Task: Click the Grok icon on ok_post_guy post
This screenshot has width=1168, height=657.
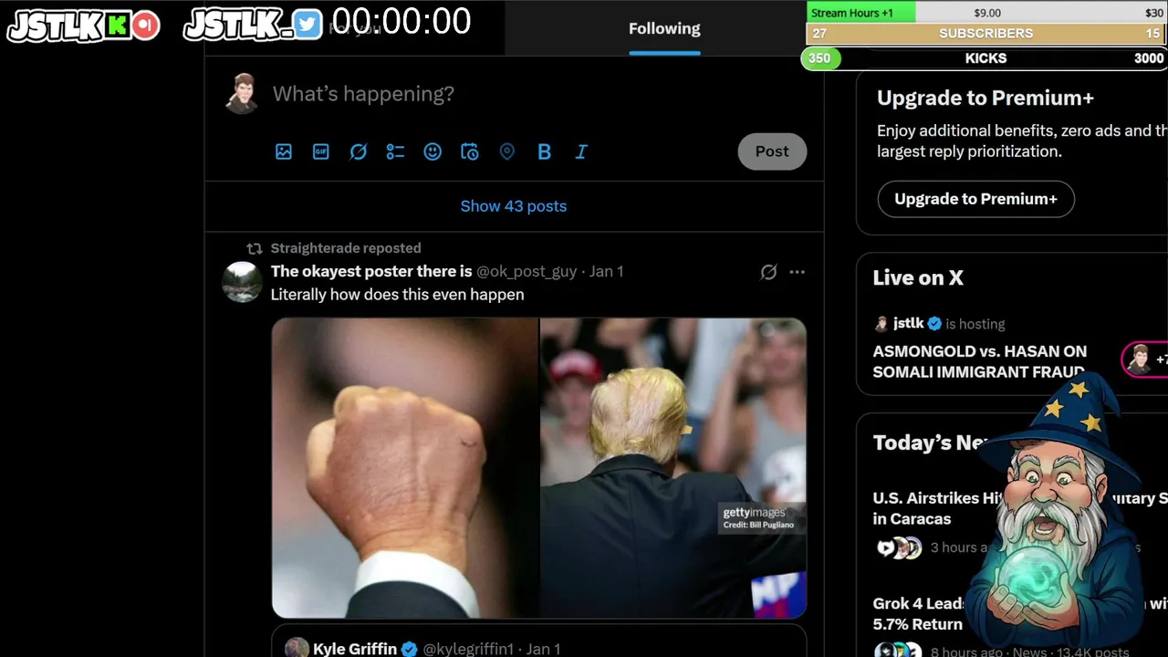Action: point(768,272)
